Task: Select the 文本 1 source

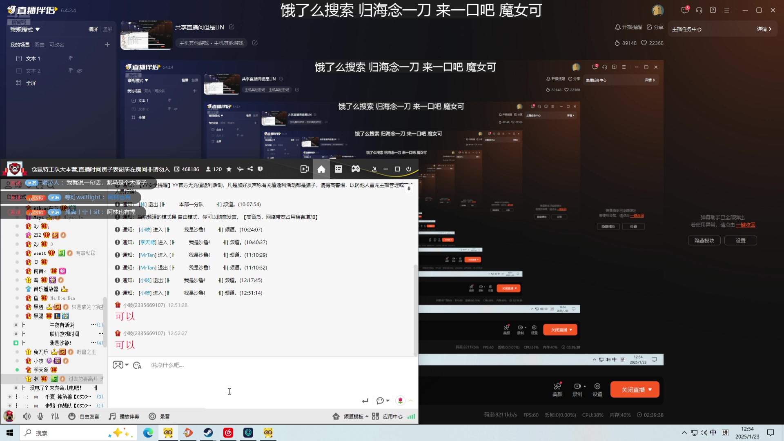Action: (x=33, y=58)
